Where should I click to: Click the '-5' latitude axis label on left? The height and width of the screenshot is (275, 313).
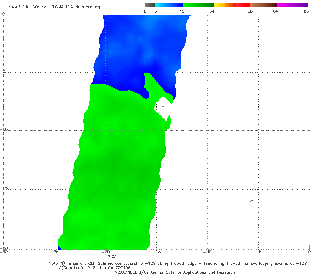pyautogui.click(x=4, y=71)
